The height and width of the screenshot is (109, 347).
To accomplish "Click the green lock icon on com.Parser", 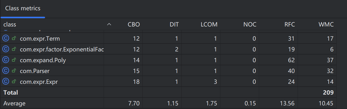I will pyautogui.click(x=14, y=71).
